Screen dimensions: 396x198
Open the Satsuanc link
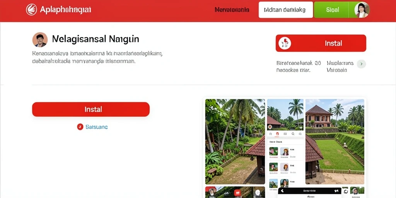[97, 127]
